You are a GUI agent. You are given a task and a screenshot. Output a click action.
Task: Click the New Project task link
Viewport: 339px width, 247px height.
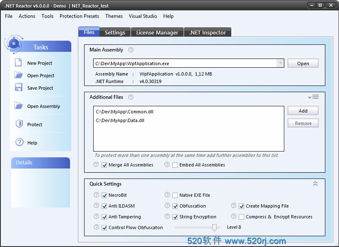tap(39, 63)
